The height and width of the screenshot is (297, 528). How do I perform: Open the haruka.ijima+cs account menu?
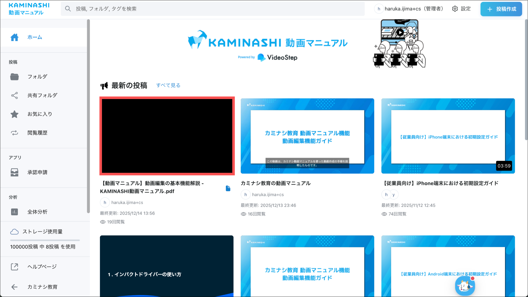[x=410, y=9]
